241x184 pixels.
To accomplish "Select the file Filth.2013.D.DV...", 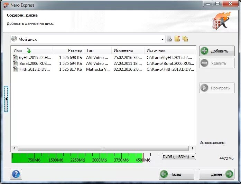I will pyautogui.click(x=35, y=69).
